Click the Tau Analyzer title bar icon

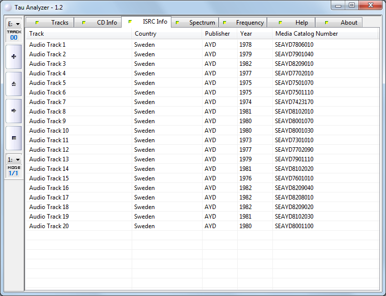(x=8, y=8)
